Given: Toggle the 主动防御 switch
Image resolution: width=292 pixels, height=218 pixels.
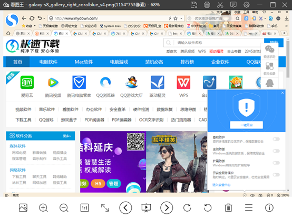Looking at the screenshot, I should coord(276,151).
